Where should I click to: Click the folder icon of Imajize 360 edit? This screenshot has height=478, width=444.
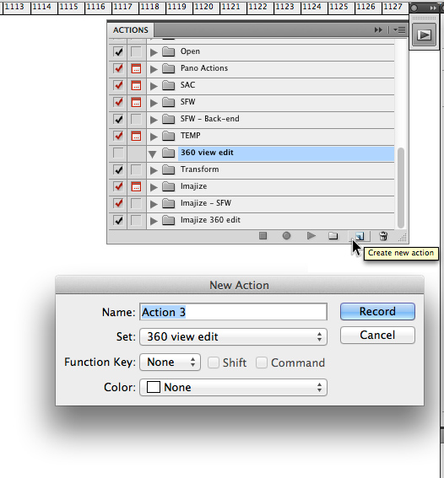click(169, 220)
